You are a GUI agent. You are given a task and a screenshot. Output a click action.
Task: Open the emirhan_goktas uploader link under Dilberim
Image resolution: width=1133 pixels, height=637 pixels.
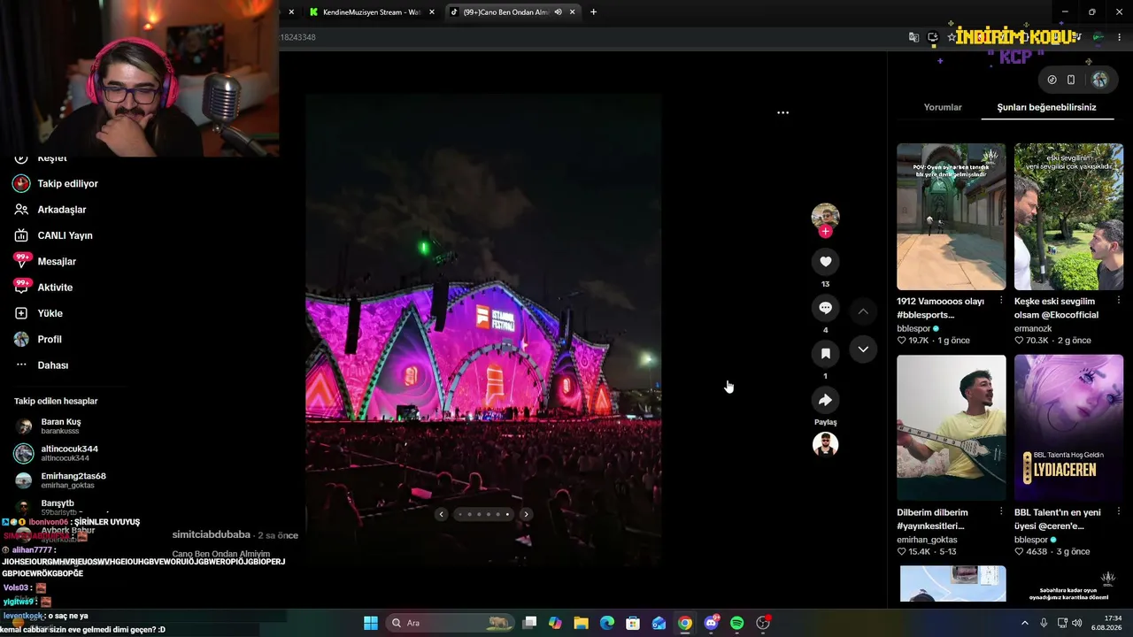[927, 540]
